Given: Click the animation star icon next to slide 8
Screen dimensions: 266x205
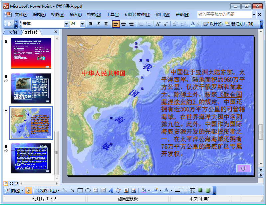Looking at the screenshot, I should coord(6,151).
